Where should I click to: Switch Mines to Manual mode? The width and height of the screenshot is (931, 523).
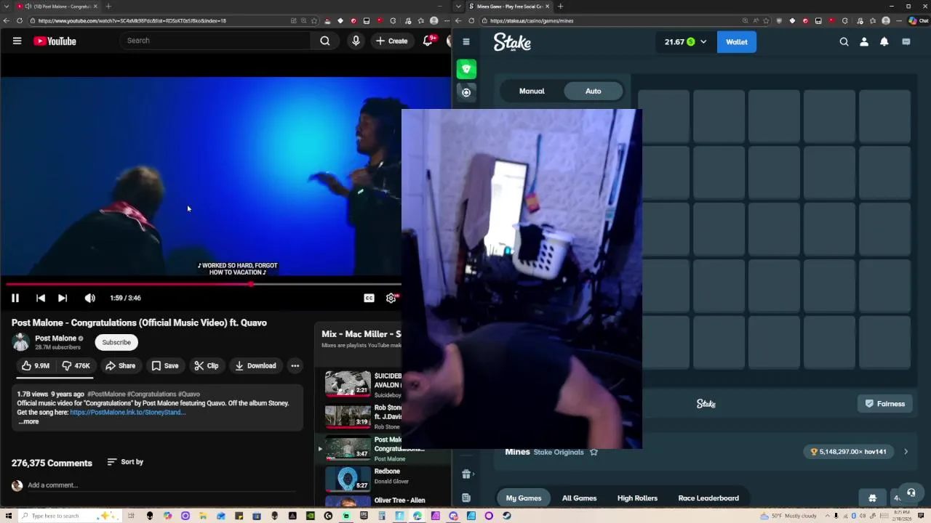[x=532, y=91]
